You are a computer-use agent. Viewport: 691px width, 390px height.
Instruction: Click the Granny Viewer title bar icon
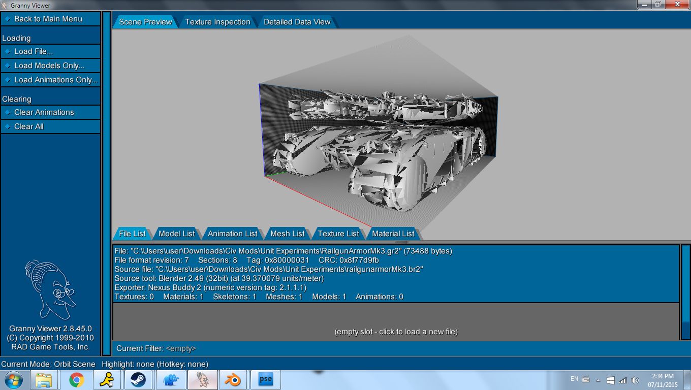pyautogui.click(x=5, y=5)
